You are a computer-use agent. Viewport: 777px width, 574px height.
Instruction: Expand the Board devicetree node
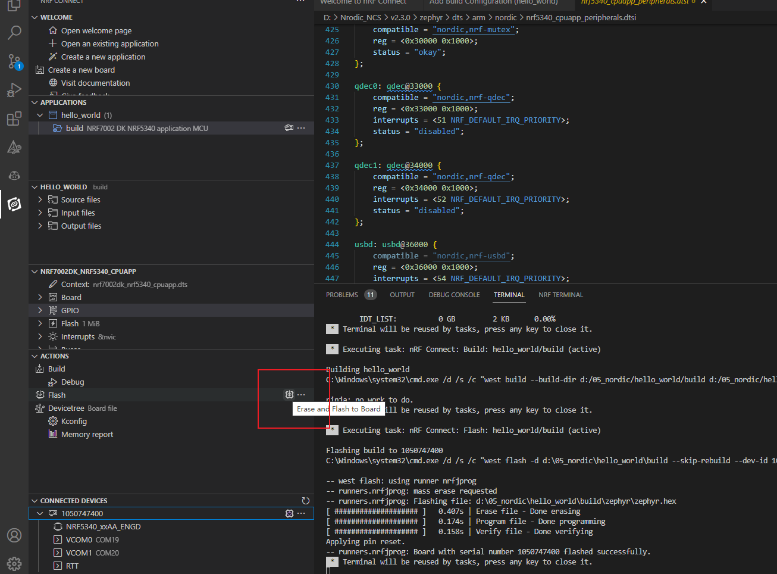click(x=40, y=297)
